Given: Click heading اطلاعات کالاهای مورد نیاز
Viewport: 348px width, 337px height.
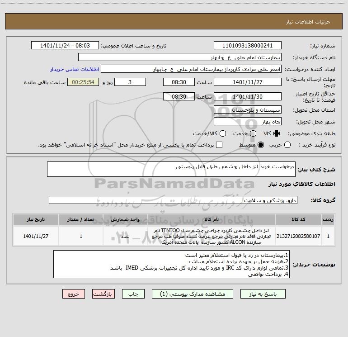Looking at the screenshot, I should click(x=301, y=184).
